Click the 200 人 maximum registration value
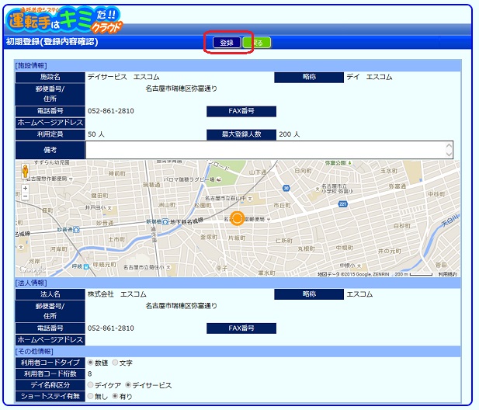The width and height of the screenshot is (479, 410). coord(289,134)
